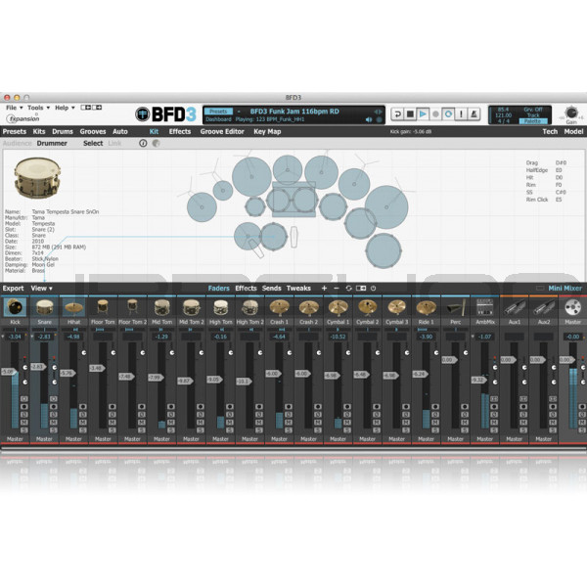Viewport: 587px width, 587px height.
Task: Select the Cymbal 2 channel icon
Action: pos(367,307)
